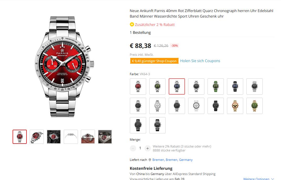Choose the gold green-dial watch variant
Viewport: 281px width, 180px height.
[x=255, y=106]
